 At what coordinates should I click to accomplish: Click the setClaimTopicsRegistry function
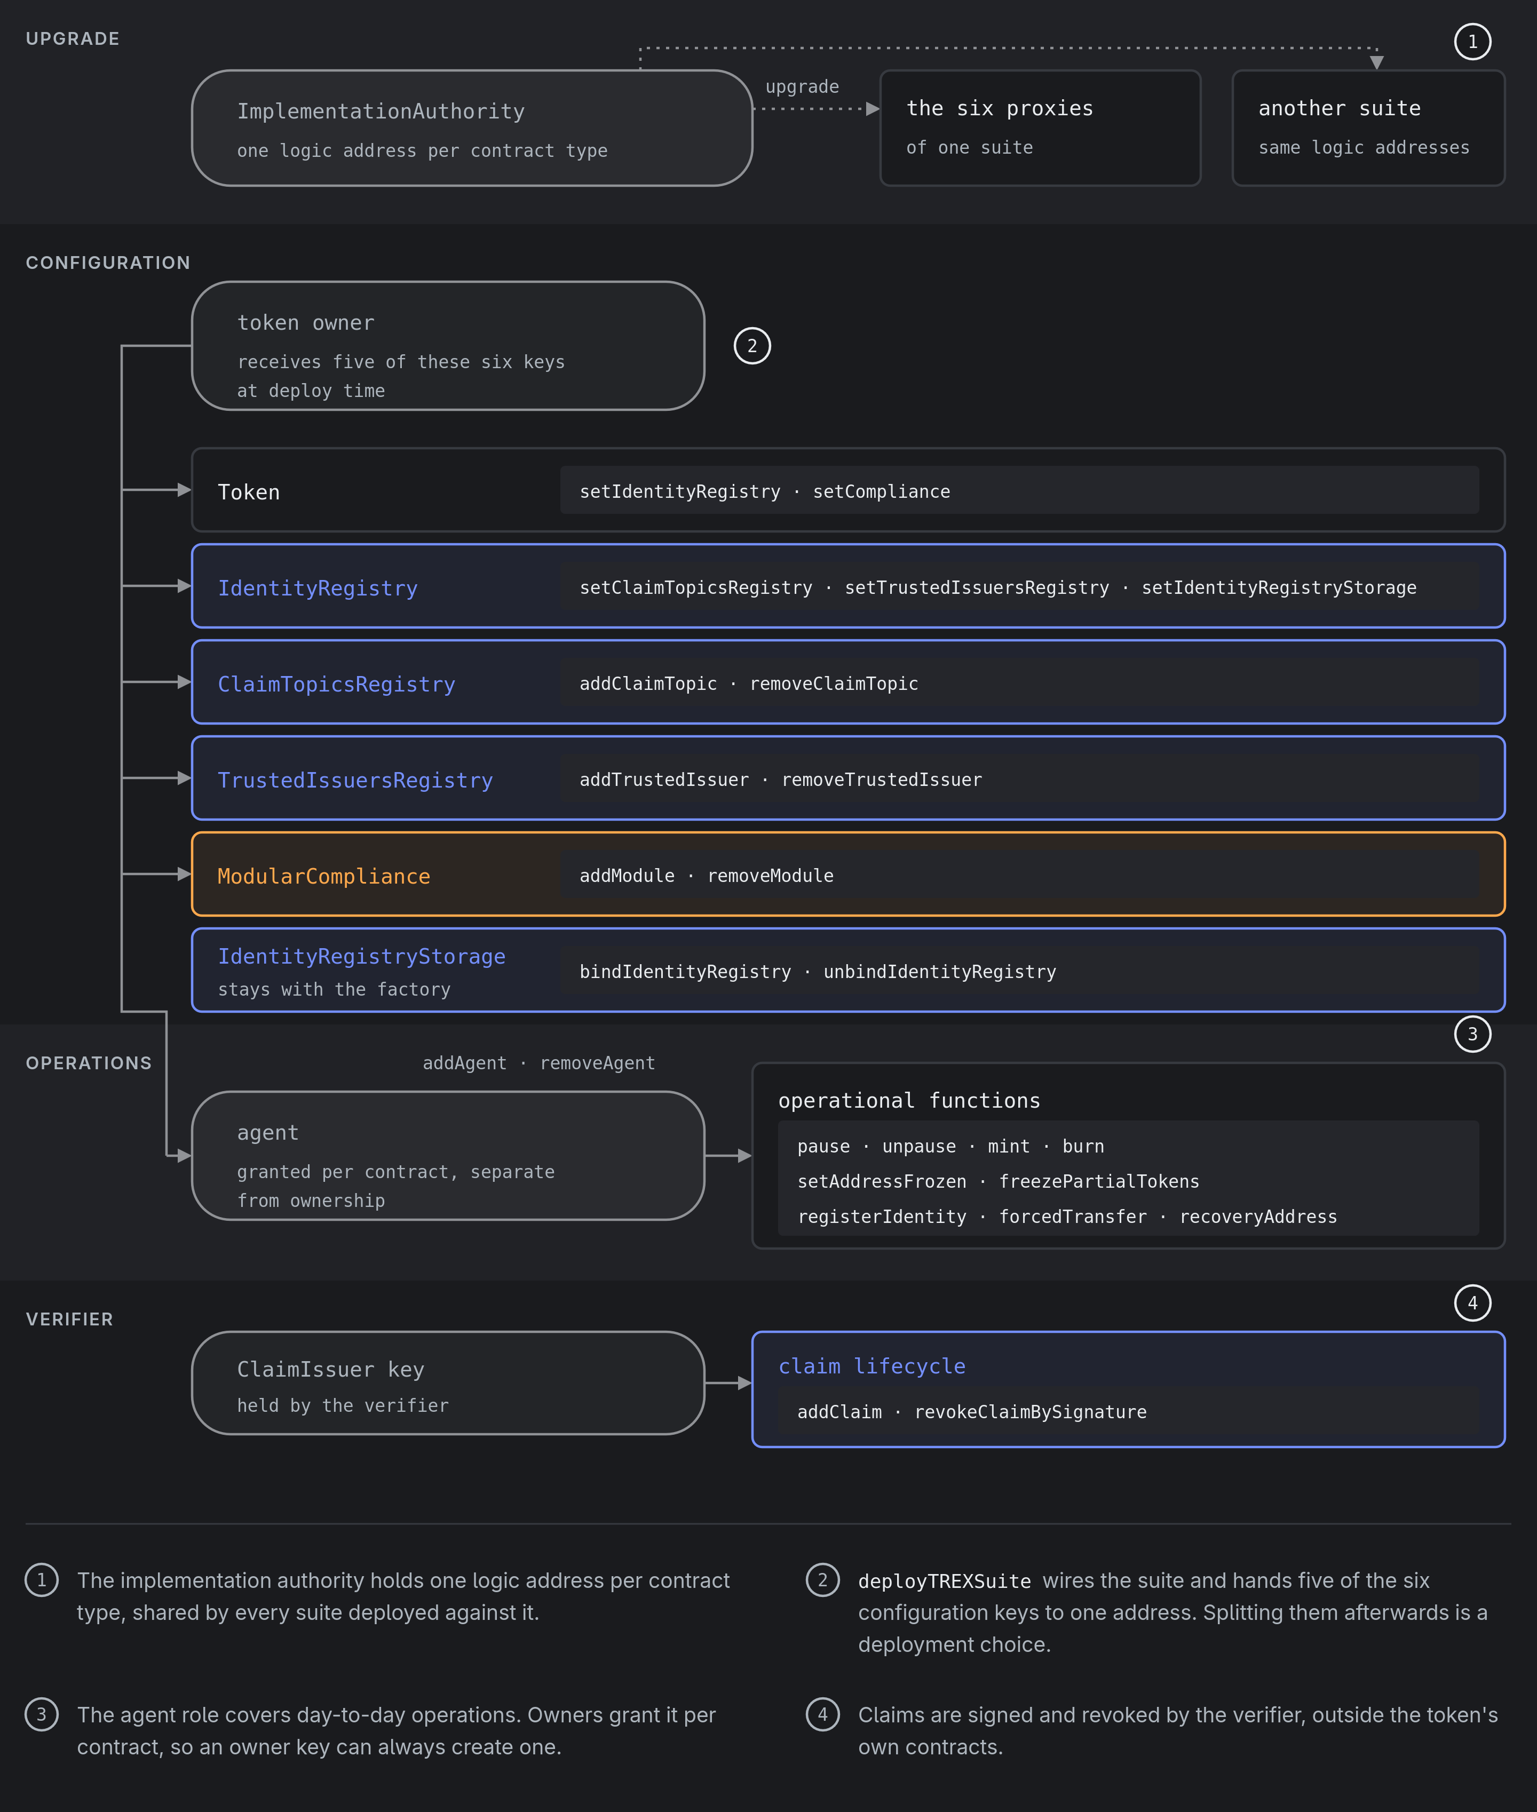click(x=695, y=587)
